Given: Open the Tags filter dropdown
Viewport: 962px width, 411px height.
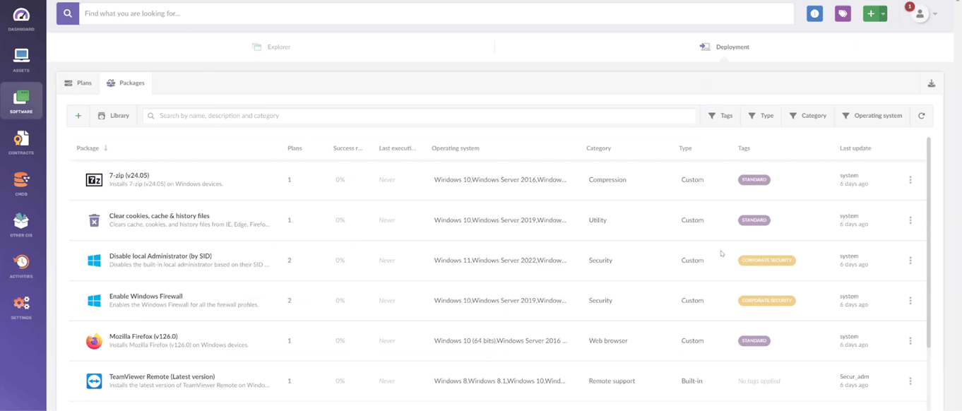Looking at the screenshot, I should pos(720,115).
